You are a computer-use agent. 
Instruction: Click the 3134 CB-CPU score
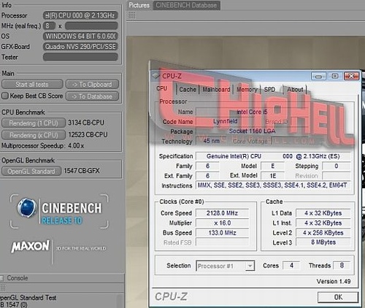click(86, 123)
